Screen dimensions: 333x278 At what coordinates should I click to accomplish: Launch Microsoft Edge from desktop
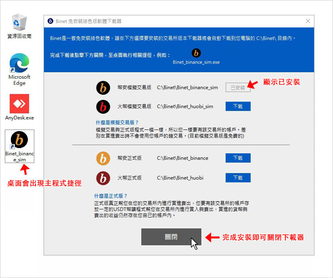[x=19, y=69]
